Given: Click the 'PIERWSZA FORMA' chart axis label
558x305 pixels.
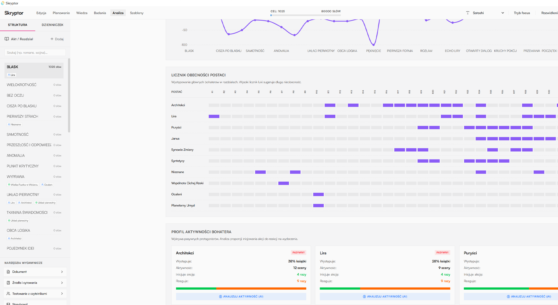Looking at the screenshot, I should click(x=400, y=51).
